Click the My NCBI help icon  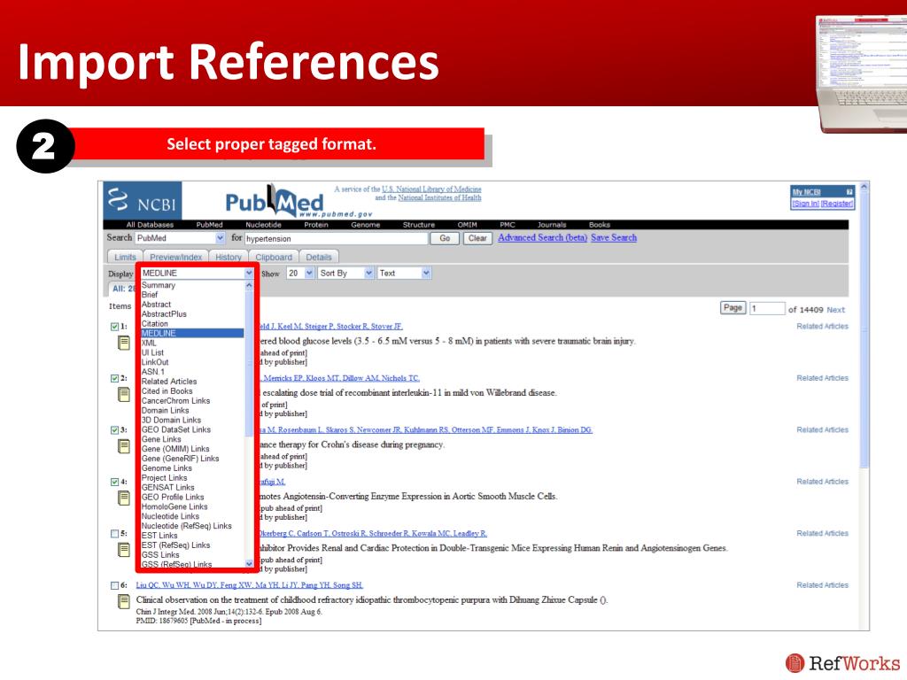tap(849, 192)
